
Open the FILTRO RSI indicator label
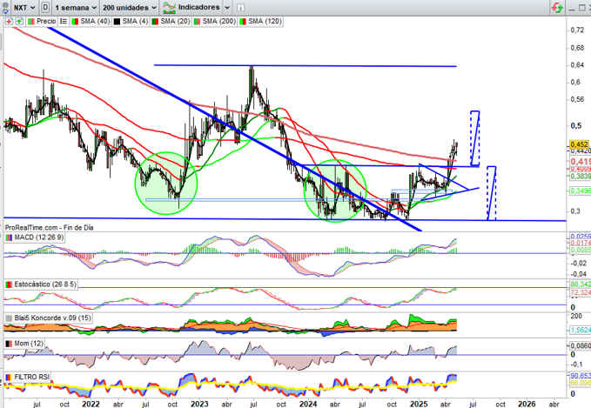(31, 377)
